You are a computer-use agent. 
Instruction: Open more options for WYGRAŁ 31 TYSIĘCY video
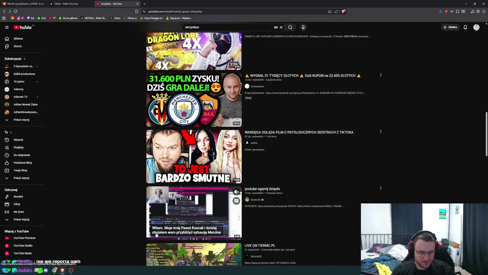point(380,75)
